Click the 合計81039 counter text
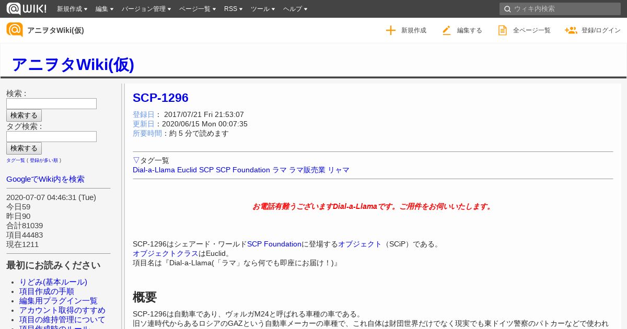This screenshot has height=329, width=627. [x=25, y=226]
